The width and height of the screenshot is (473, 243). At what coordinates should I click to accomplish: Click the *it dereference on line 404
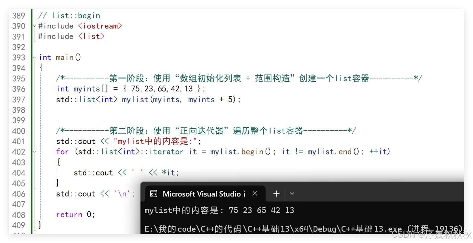pyautogui.click(x=169, y=173)
